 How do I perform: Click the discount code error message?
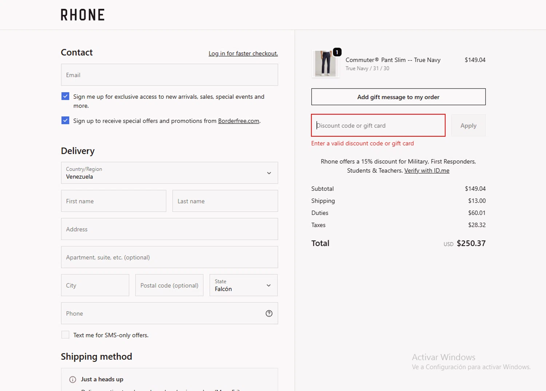click(x=363, y=143)
